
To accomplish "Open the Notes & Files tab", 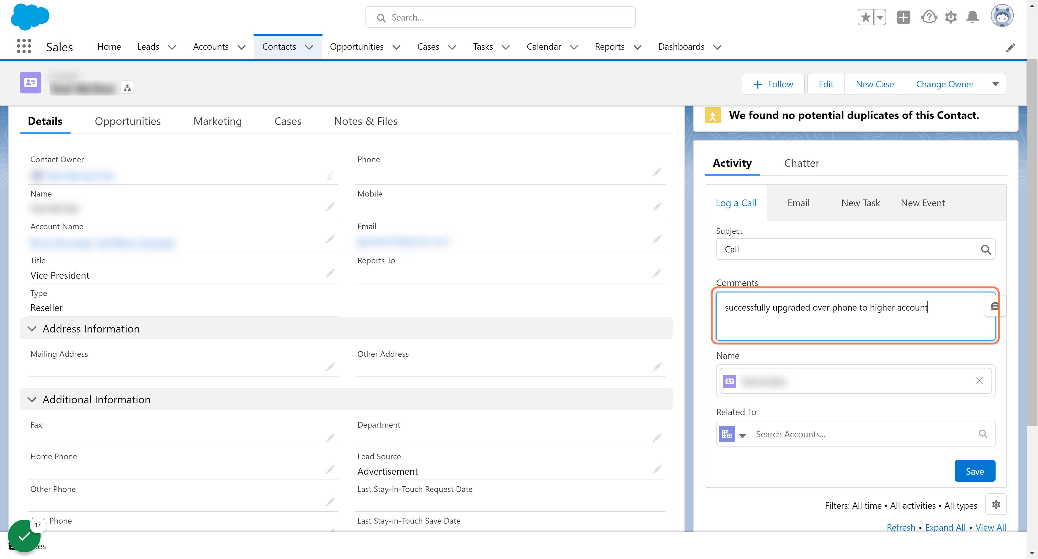I will pos(365,121).
